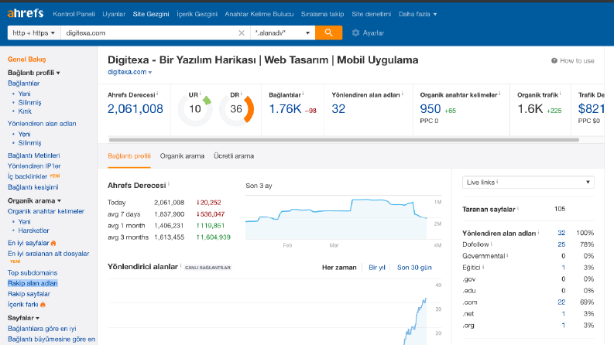
Task: Click the Ahrefs Derecesi line chart
Action: click(x=336, y=217)
